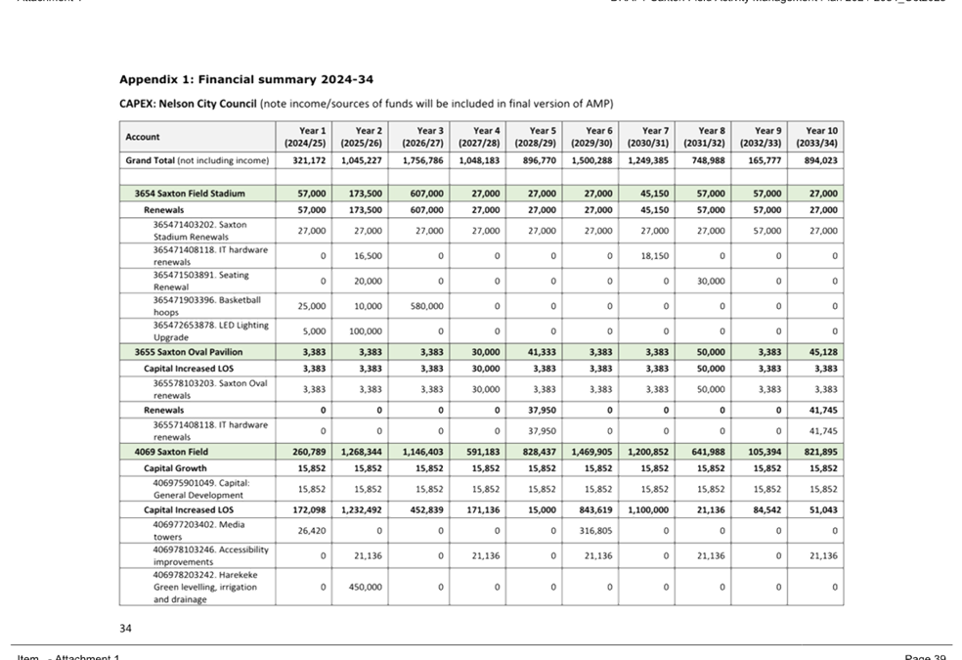Viewport: 962px width, 660px height.
Task: Click the IT hardware renewals value 18,150
Action: pos(655,256)
